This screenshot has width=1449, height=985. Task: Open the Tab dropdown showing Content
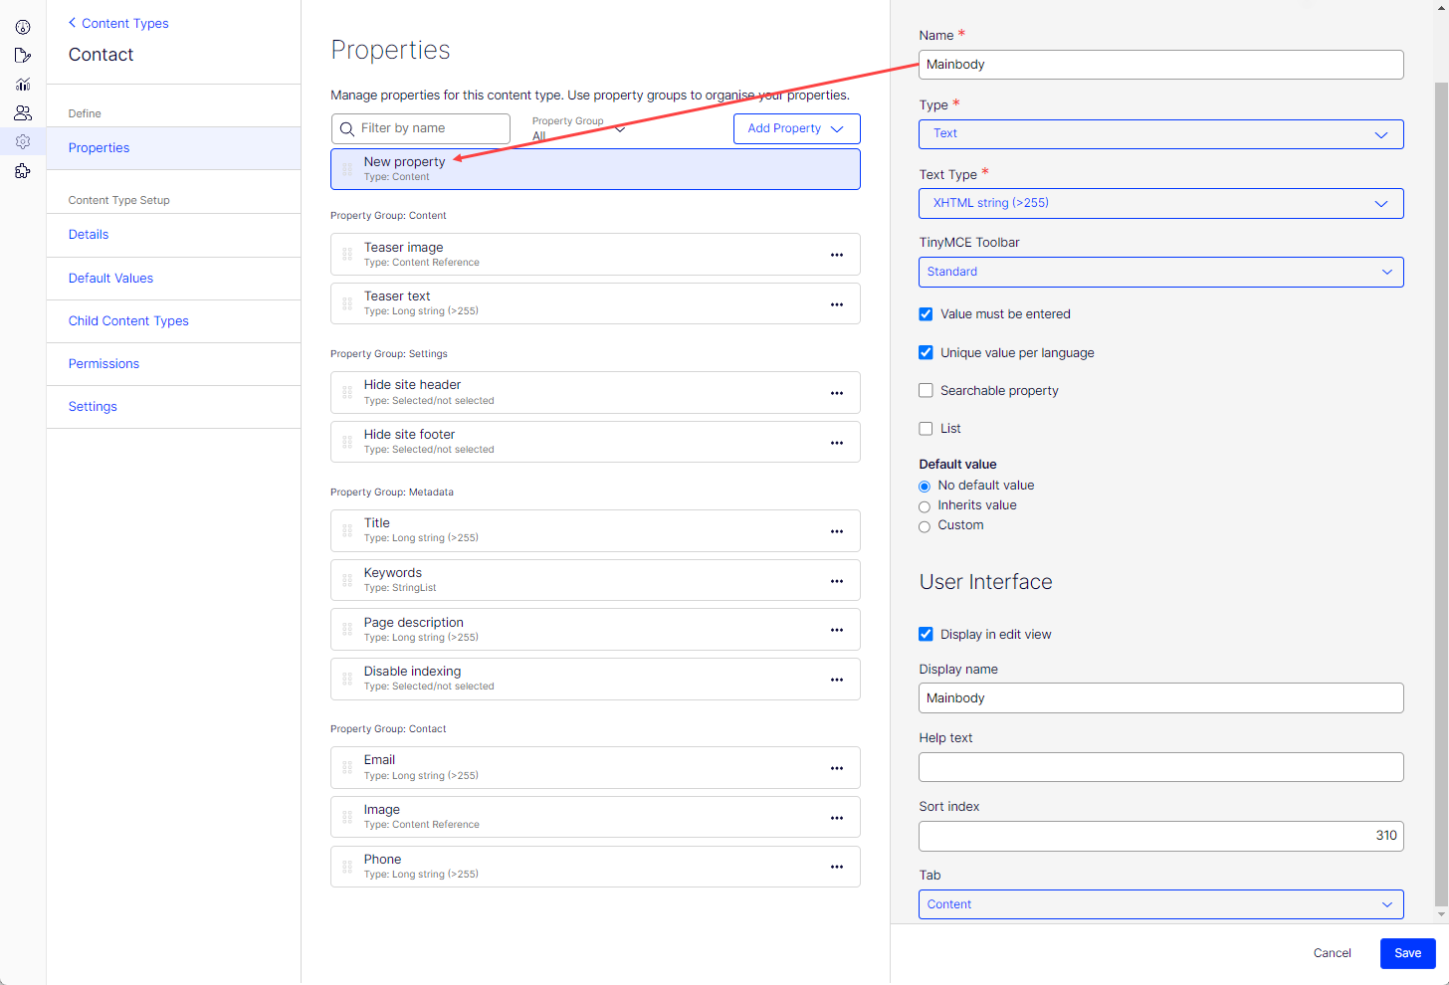click(x=1160, y=904)
